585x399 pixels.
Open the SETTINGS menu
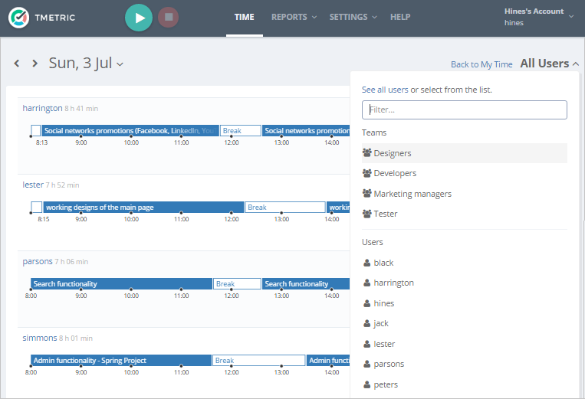[x=353, y=17]
